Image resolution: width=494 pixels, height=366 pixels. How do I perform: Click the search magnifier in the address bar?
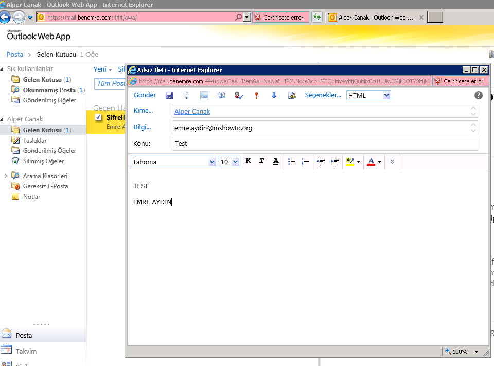(238, 17)
